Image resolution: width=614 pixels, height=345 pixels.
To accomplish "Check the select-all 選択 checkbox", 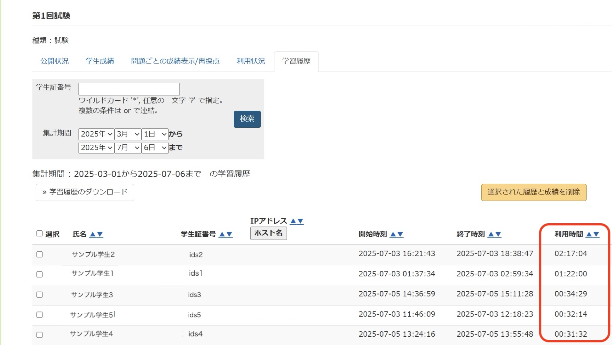I will tap(39, 234).
